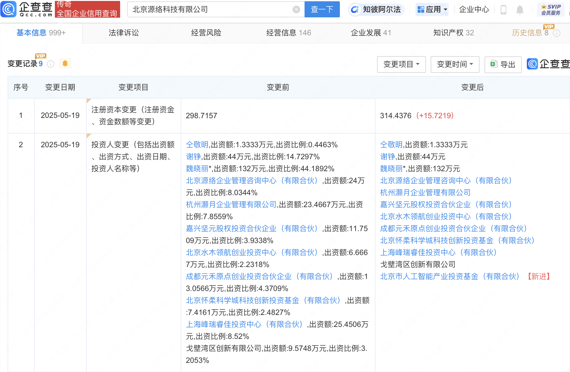Image resolution: width=570 pixels, height=372 pixels.
Task: Click the 企查查 logo beside 导出
Action: pyautogui.click(x=548, y=64)
